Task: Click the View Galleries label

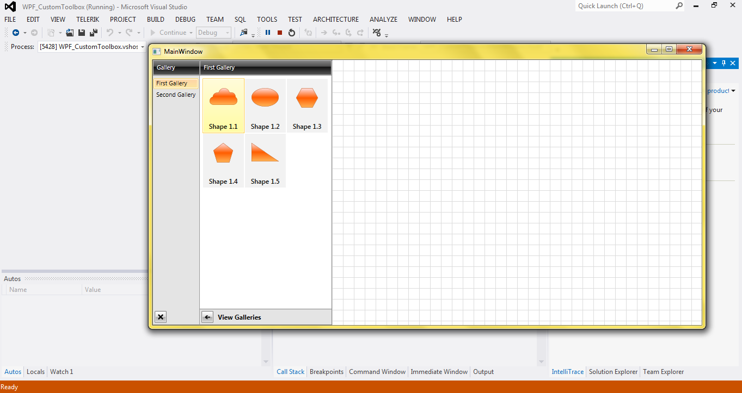Action: [x=240, y=317]
